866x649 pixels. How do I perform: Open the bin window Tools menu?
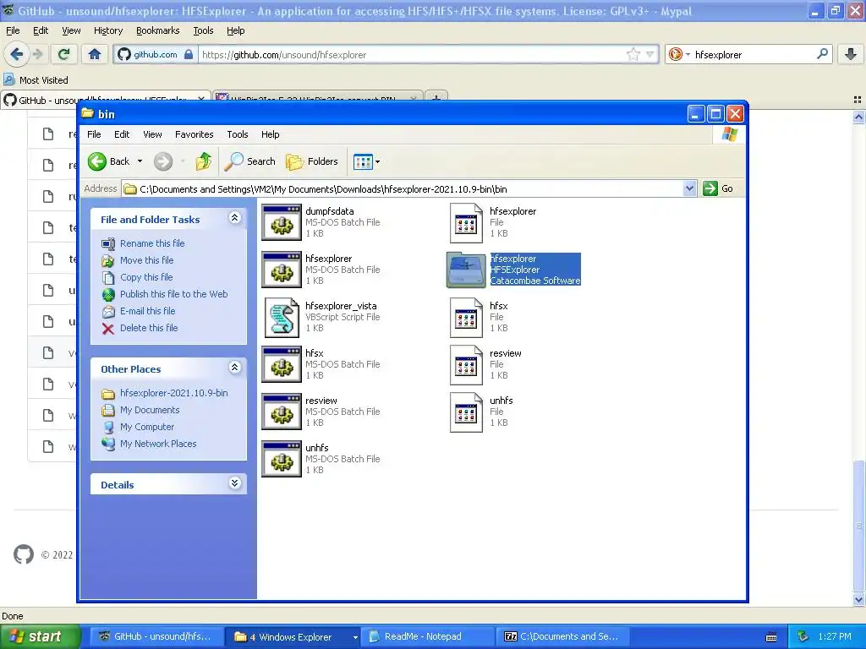pos(238,134)
